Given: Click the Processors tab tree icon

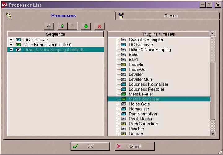Looking at the screenshot, I should (9, 16).
